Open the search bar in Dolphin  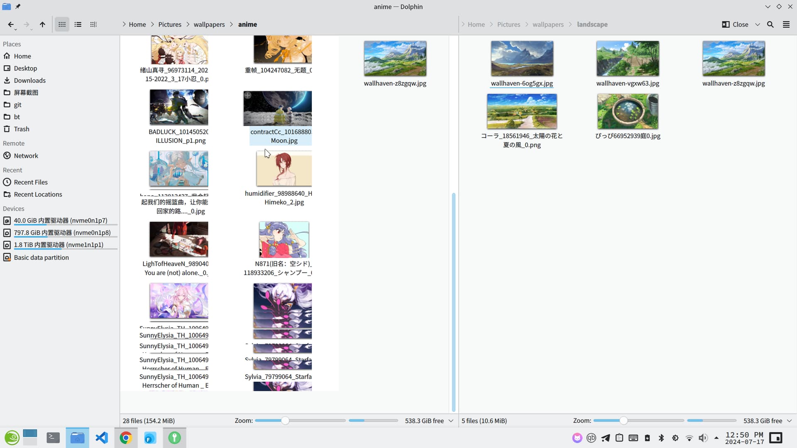click(x=770, y=24)
